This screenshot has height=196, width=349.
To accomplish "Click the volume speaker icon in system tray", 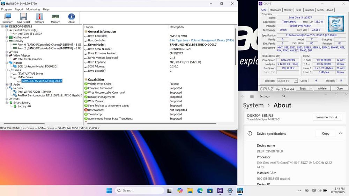I will [x=319, y=190].
